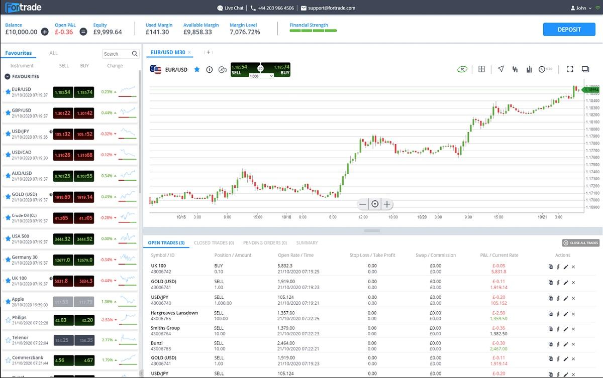The height and width of the screenshot is (378, 603).
Task: Zoom out the chart with the minus control
Action: 362,204
